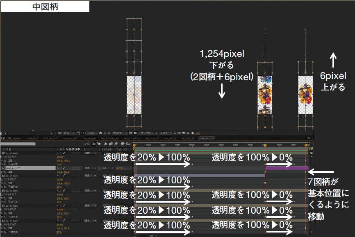
Task: Toggle position stopwatch for zu_06_kumi
Action: 2,199
